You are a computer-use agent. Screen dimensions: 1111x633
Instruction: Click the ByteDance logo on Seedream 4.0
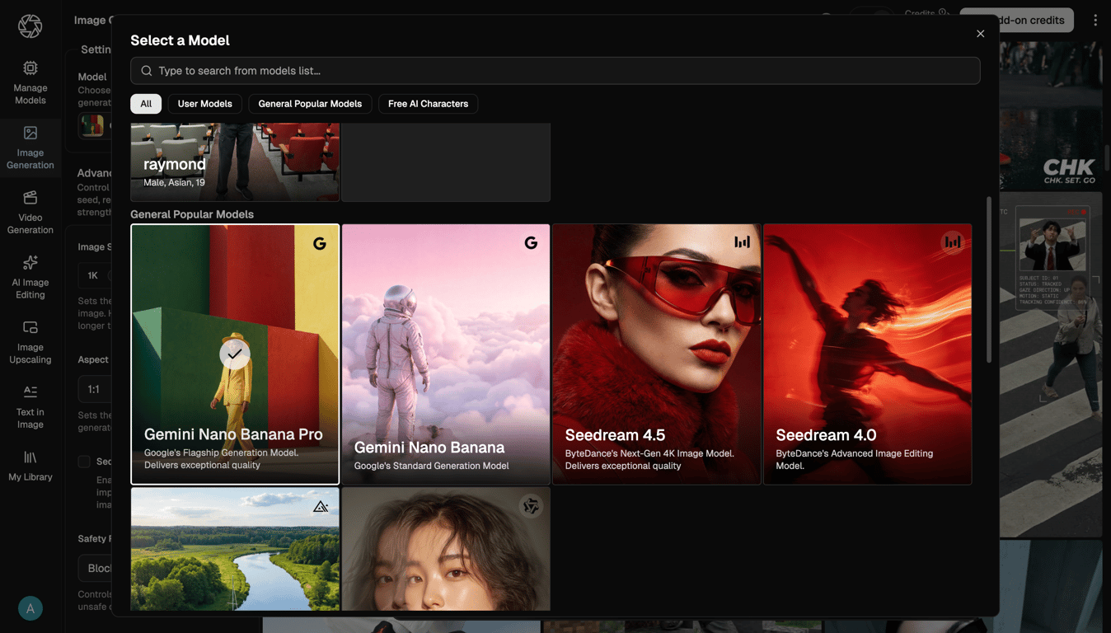point(952,242)
